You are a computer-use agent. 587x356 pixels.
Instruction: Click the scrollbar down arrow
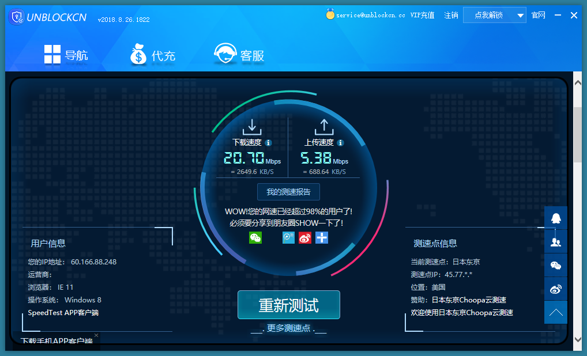578,339
